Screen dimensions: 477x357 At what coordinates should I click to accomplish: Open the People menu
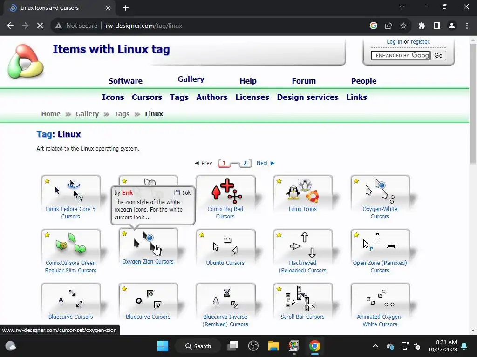point(364,81)
